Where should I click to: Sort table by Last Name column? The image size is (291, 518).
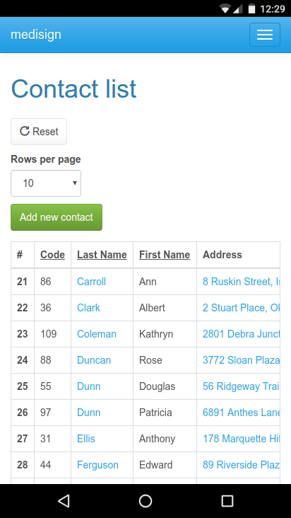(x=102, y=255)
